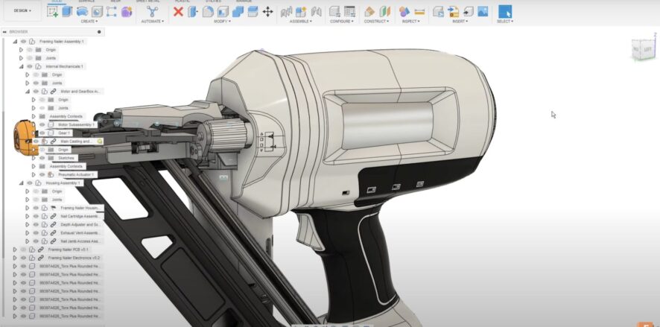Viewport: 660px width, 327px height.
Task: Toggle visibility of Housing Assembly:1
Action: [29, 182]
